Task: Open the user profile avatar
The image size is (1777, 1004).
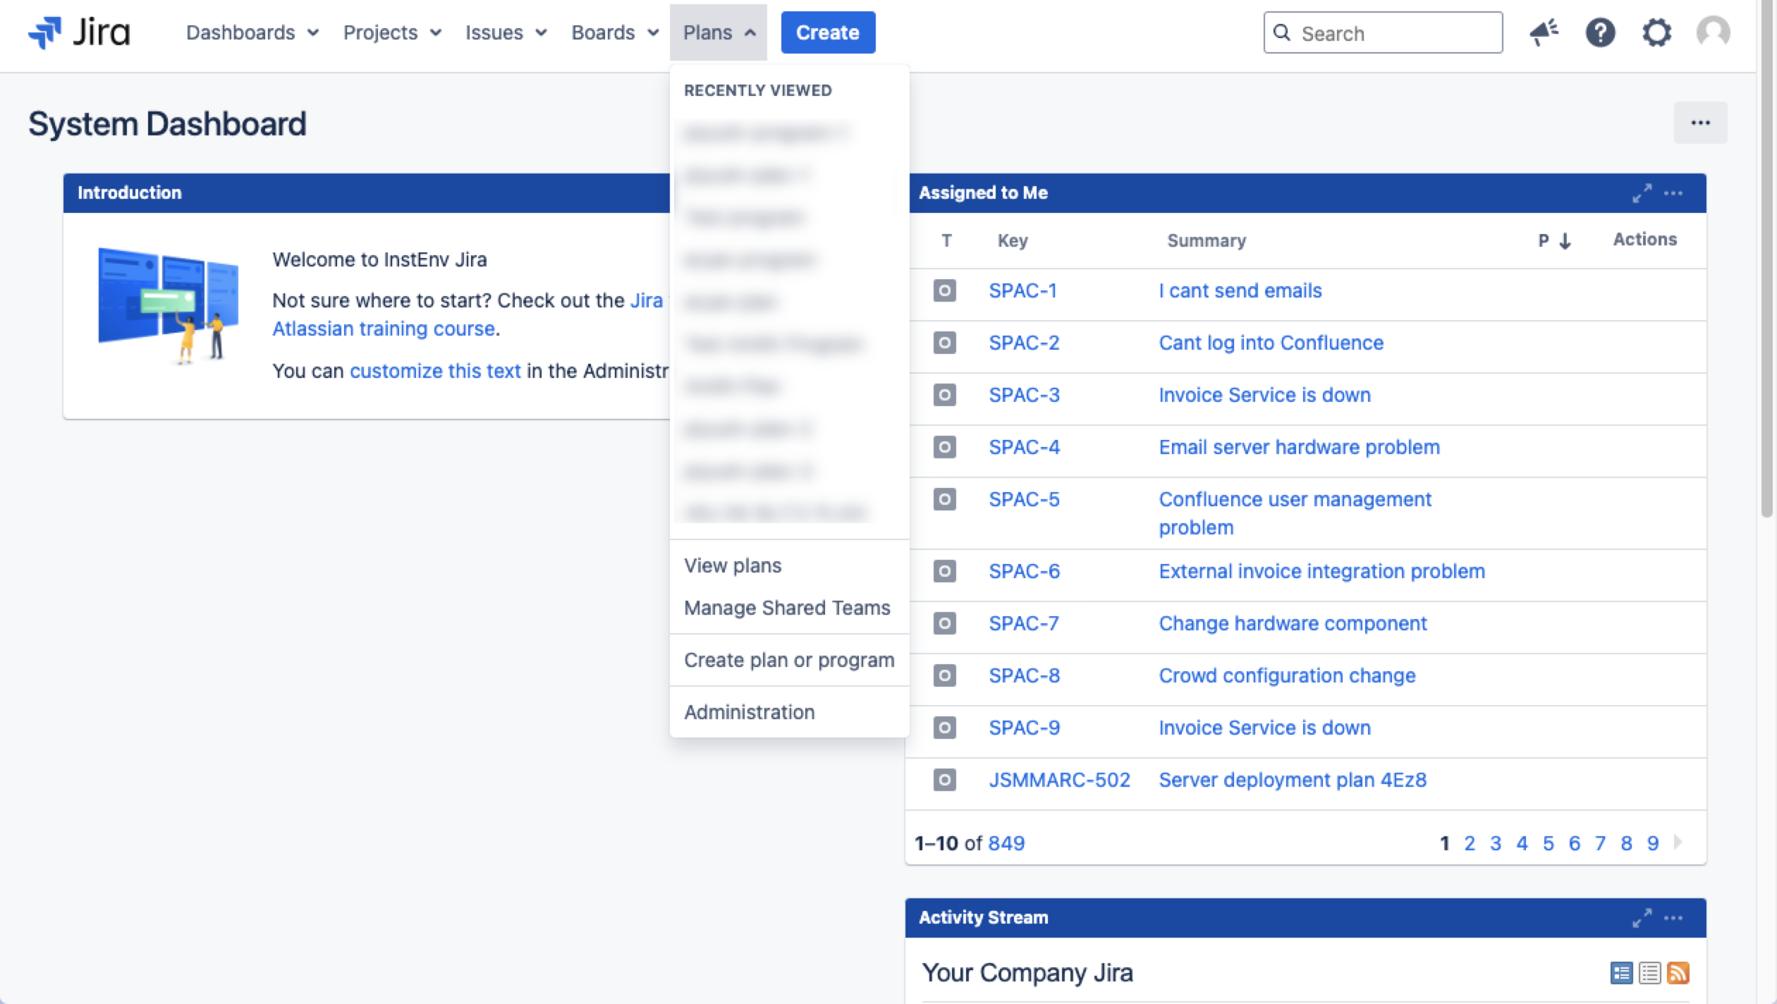Action: point(1713,32)
